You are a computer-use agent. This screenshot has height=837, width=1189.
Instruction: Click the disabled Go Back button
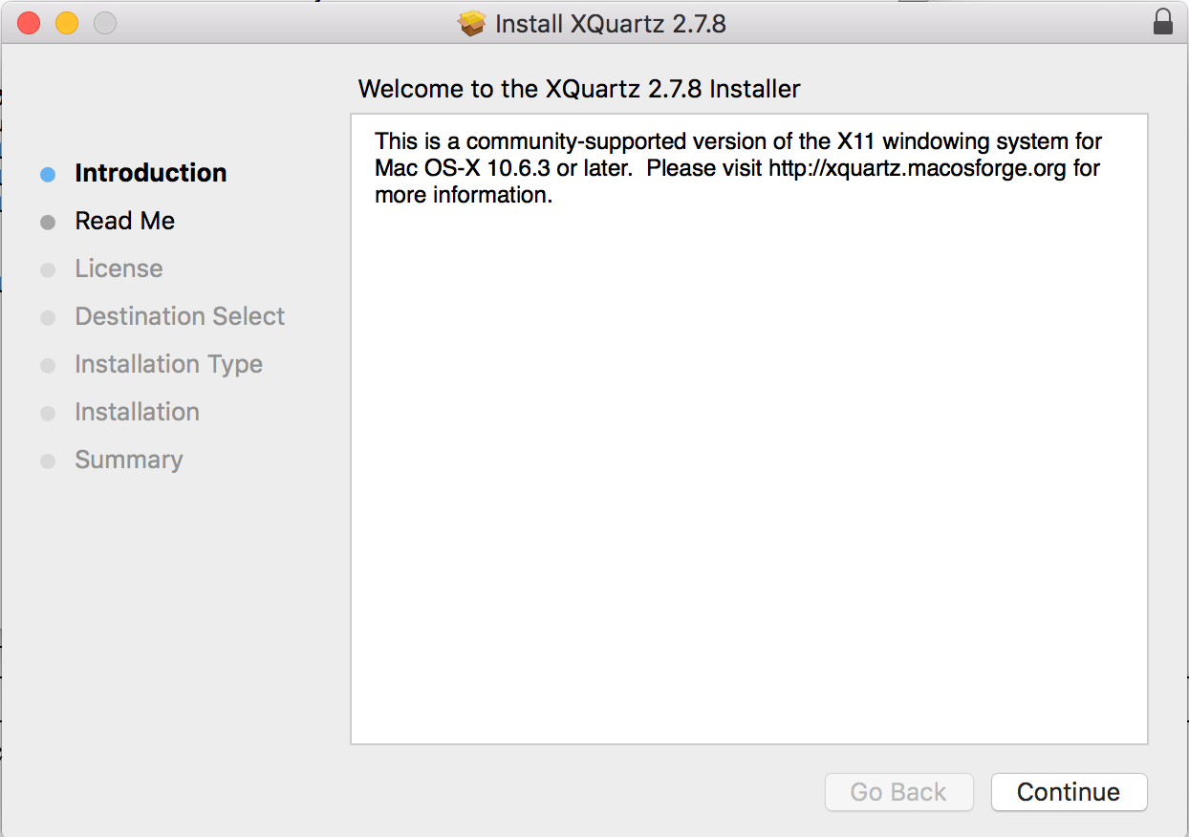[x=898, y=792]
